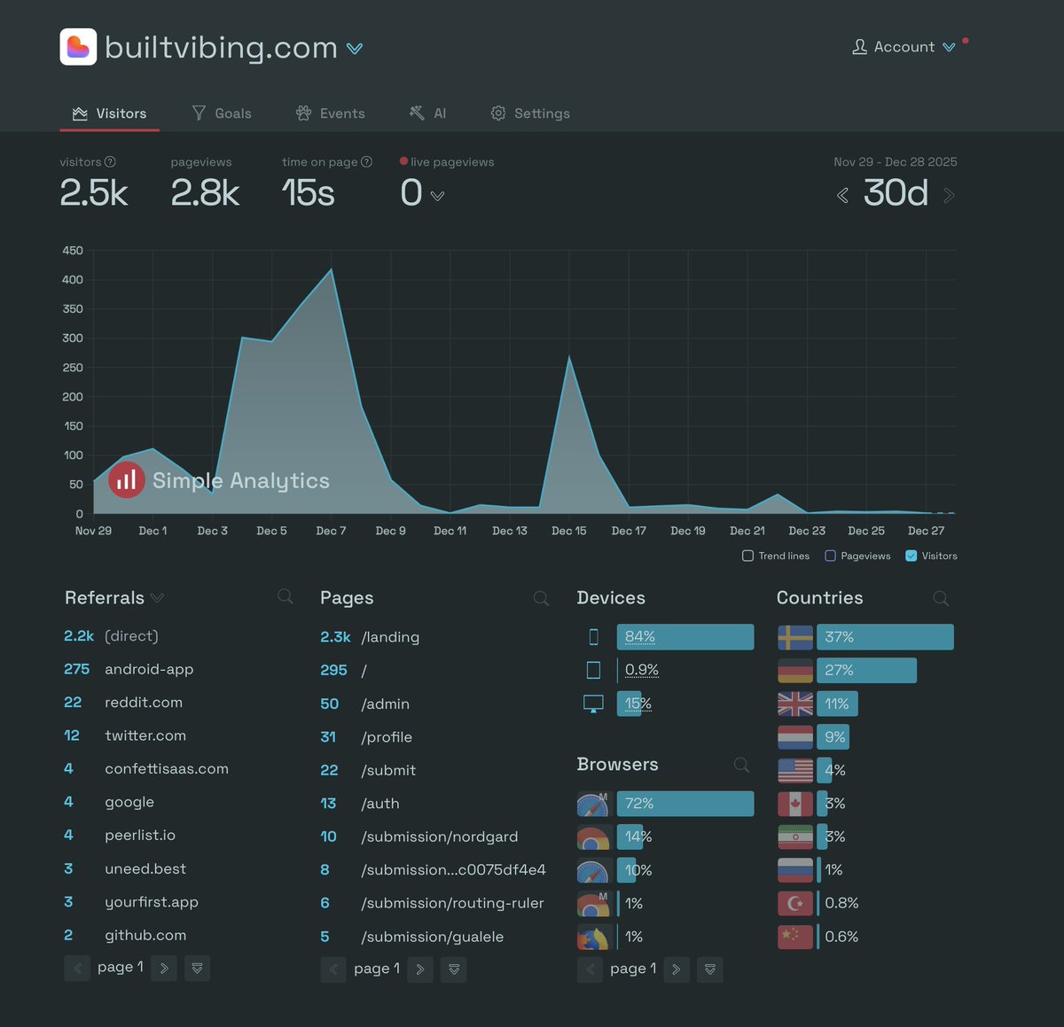1064x1027 pixels.
Task: Switch to the Events tab
Action: coord(330,113)
